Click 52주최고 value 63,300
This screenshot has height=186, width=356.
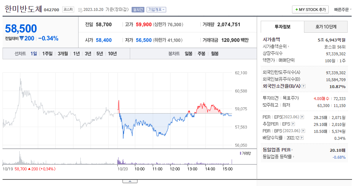pos(323,106)
